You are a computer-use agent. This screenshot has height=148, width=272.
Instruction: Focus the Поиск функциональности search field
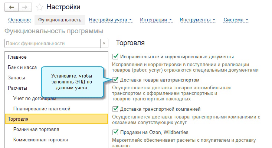click(x=53, y=44)
